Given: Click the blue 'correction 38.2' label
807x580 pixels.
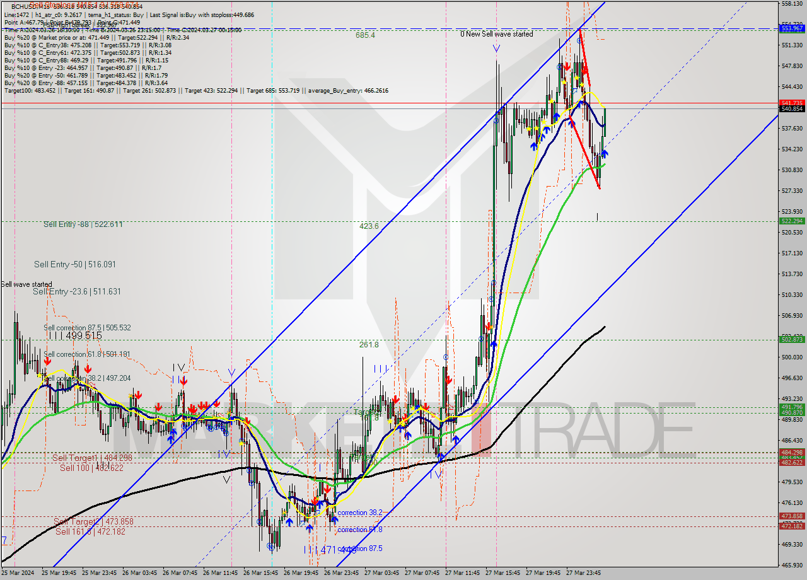Looking at the screenshot, I should pos(359,513).
